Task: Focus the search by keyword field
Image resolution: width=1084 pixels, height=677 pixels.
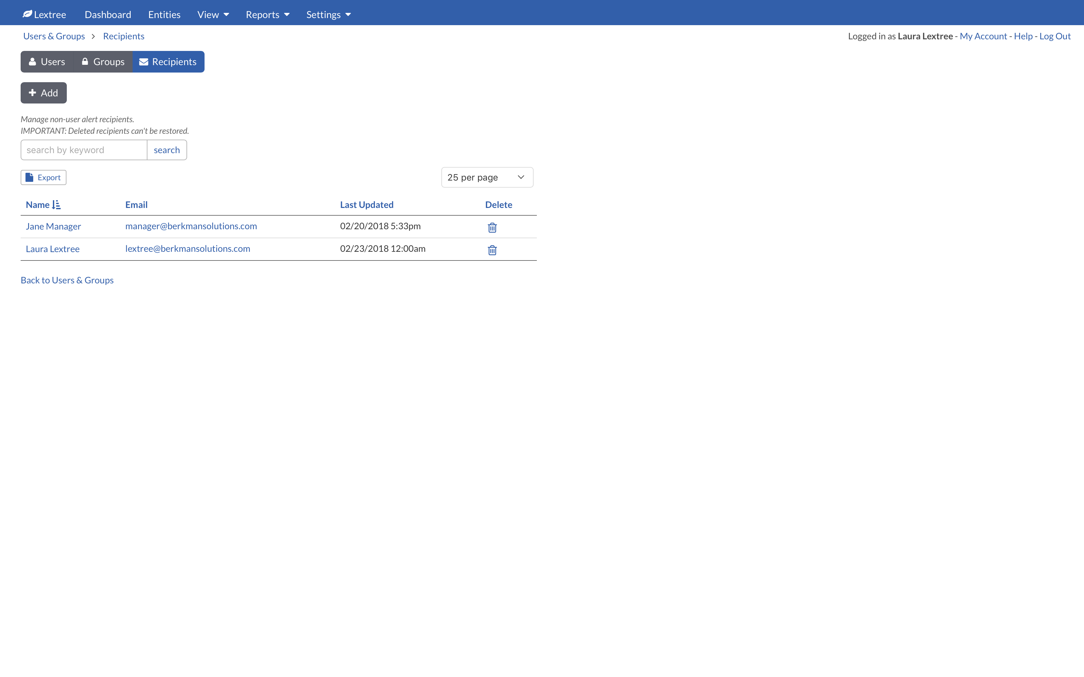Action: pos(84,150)
